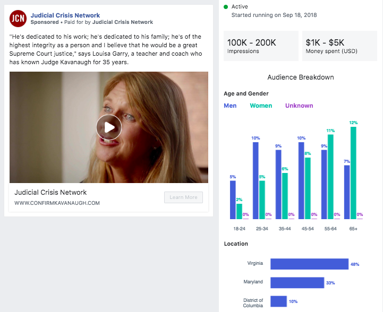Click the 25-34 men 10% bar
The width and height of the screenshot is (383, 312).
pos(256,180)
